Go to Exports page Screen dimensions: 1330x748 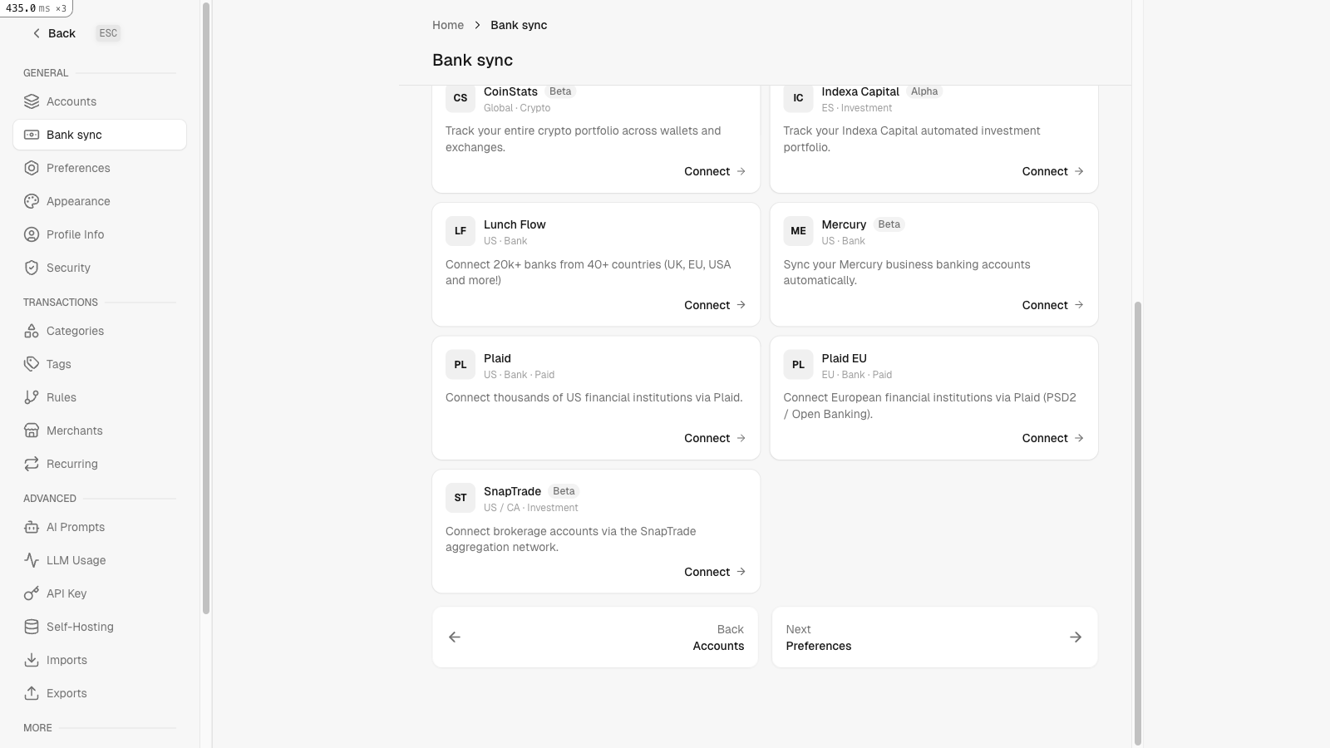[x=100, y=693]
